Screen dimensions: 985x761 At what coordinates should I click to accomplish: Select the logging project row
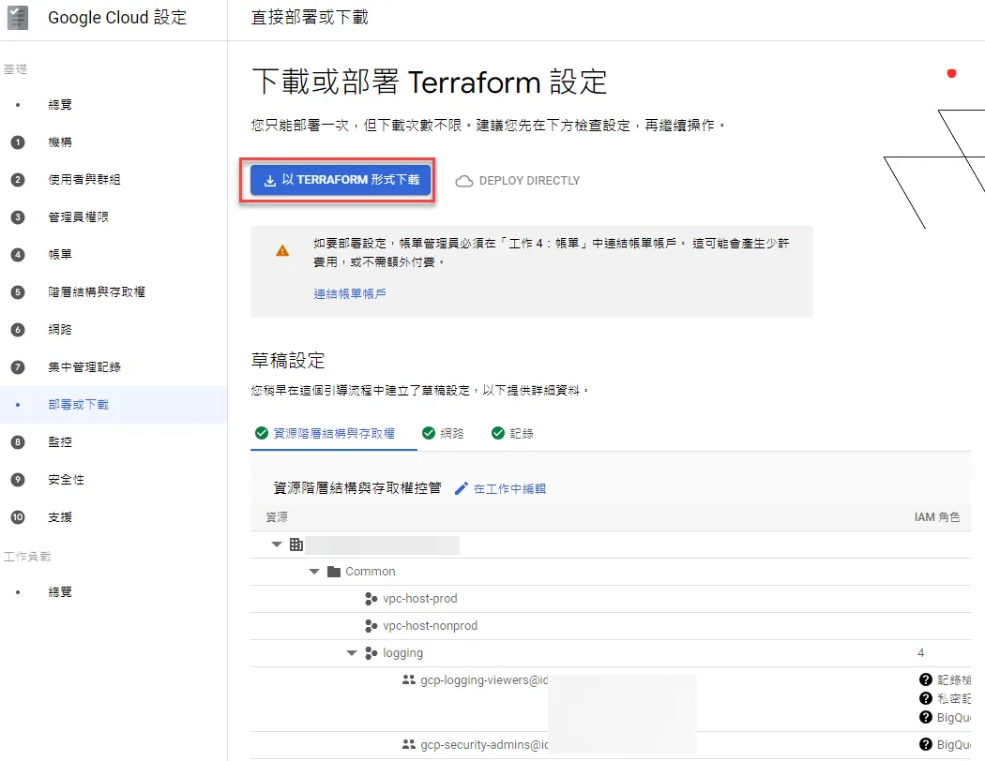click(611, 653)
